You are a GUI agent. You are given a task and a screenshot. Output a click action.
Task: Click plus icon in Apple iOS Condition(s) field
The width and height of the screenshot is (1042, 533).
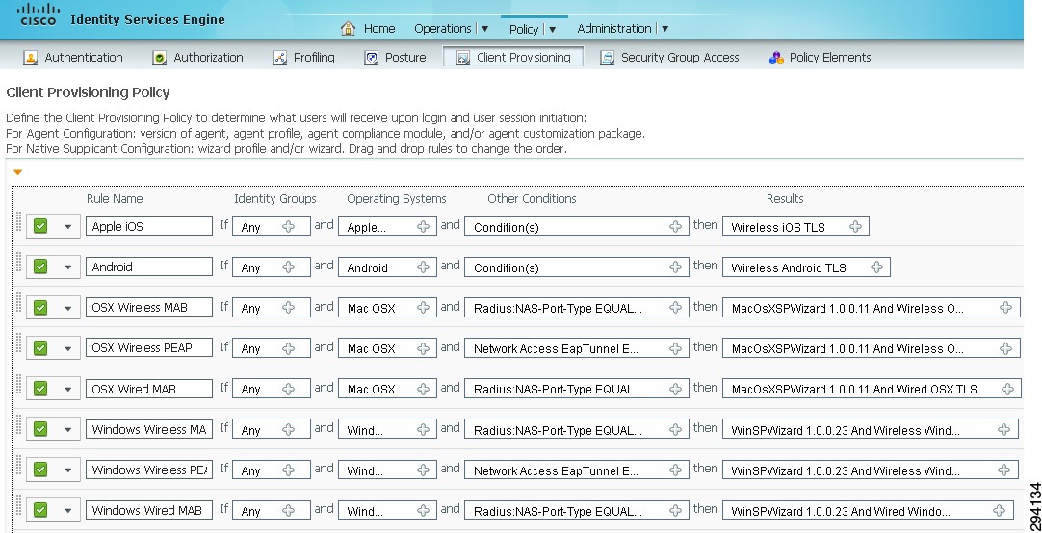point(675,226)
